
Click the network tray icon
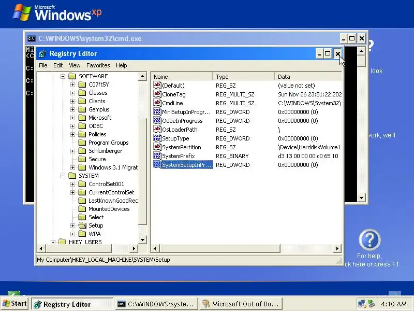pos(361,304)
